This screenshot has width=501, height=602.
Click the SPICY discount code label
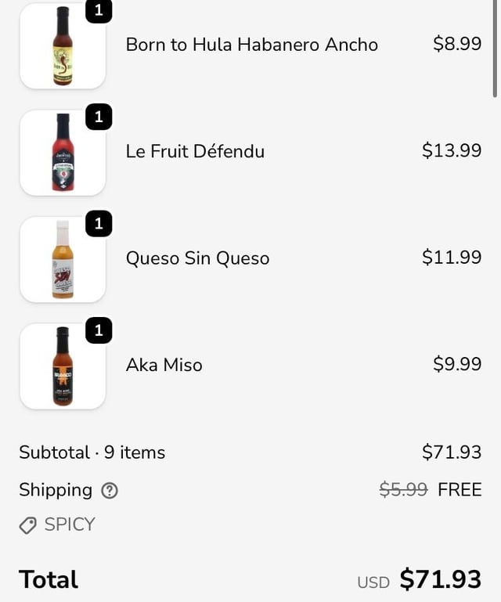pos(70,524)
